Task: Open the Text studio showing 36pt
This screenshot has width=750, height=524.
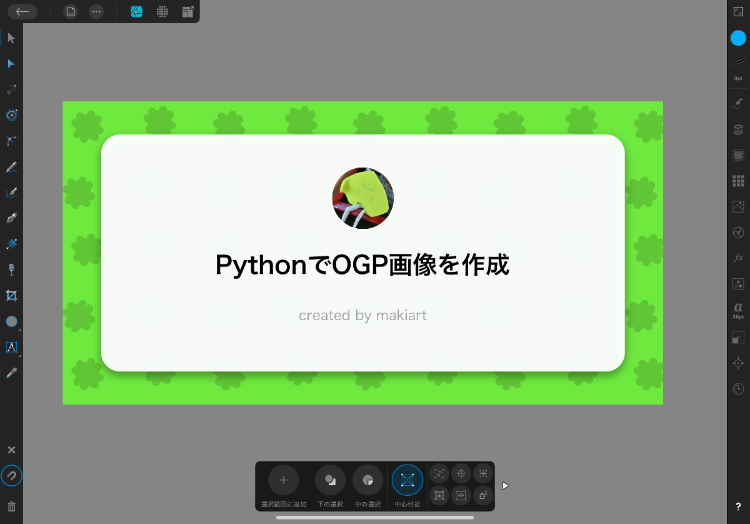Action: coord(738,311)
